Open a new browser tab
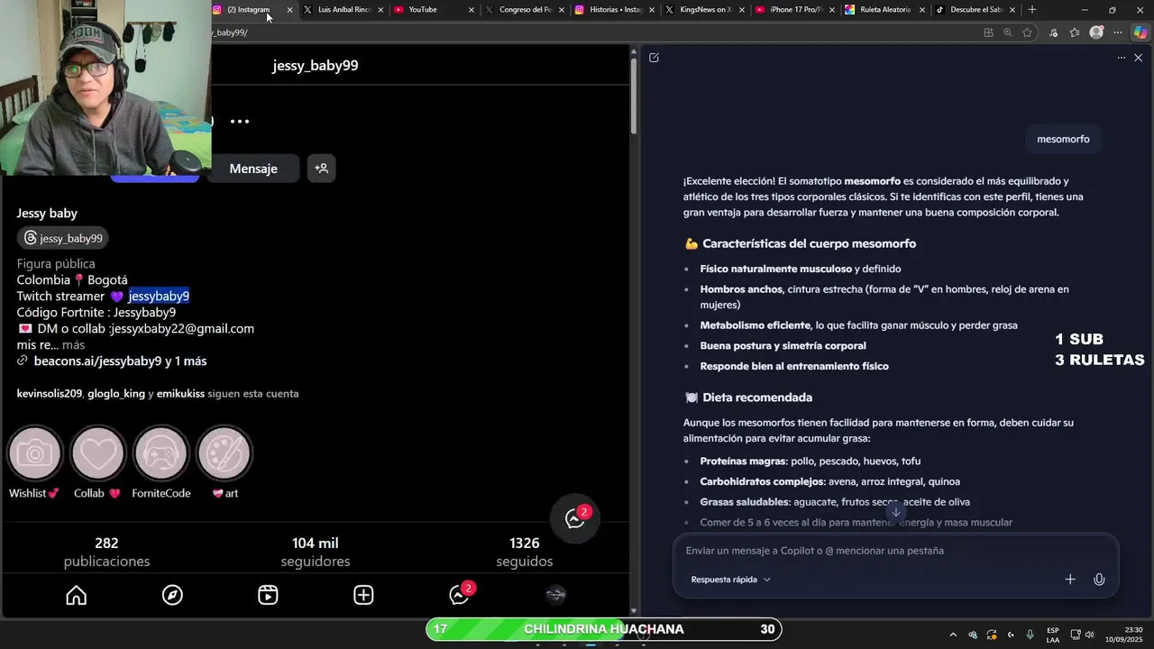This screenshot has width=1154, height=649. tap(1032, 10)
